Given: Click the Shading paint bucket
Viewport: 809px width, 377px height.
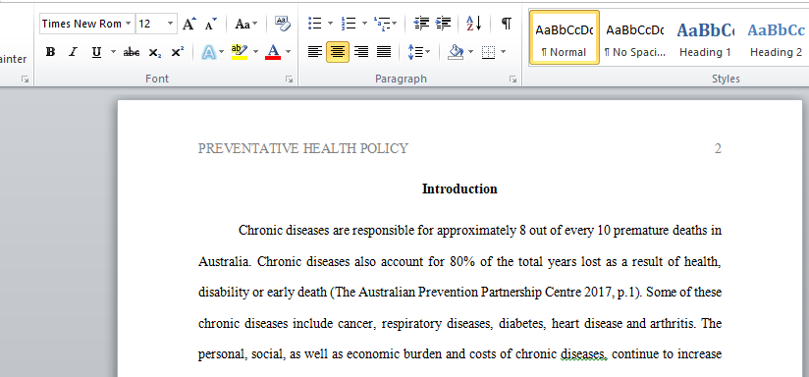Looking at the screenshot, I should (456, 52).
